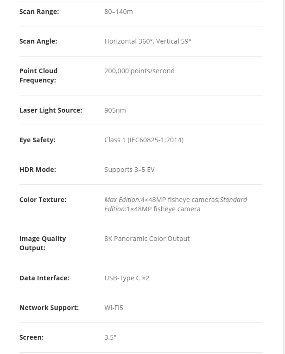Click the Laser Light Source label
Viewport: 285px width, 354px height.
pos(51,110)
